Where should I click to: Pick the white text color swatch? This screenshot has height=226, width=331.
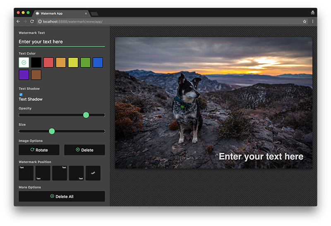[24, 62]
